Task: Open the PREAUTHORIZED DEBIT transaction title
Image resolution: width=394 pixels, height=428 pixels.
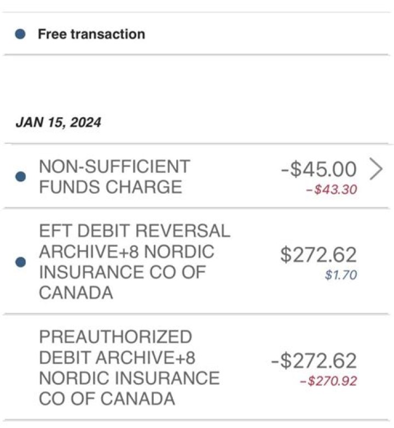Action: (x=115, y=337)
